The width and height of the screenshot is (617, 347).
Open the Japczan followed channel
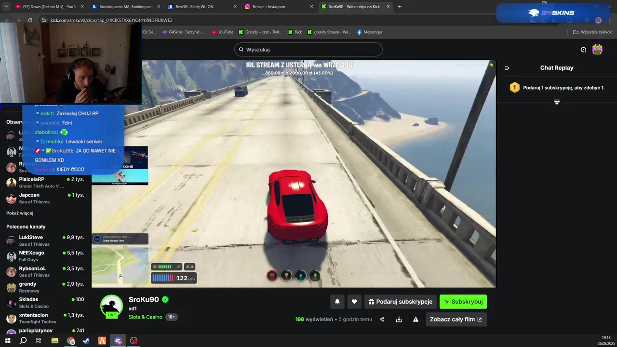coord(45,198)
